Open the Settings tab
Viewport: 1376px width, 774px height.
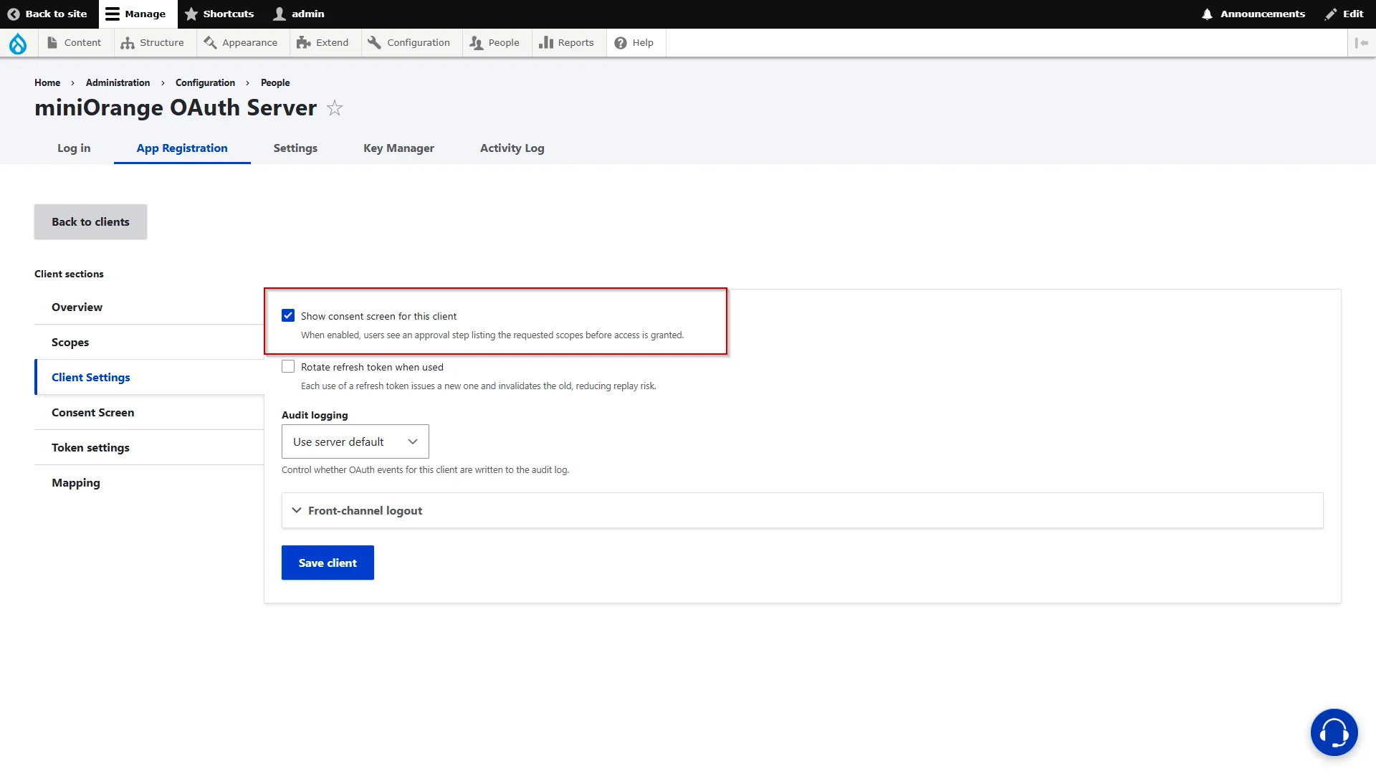295,148
